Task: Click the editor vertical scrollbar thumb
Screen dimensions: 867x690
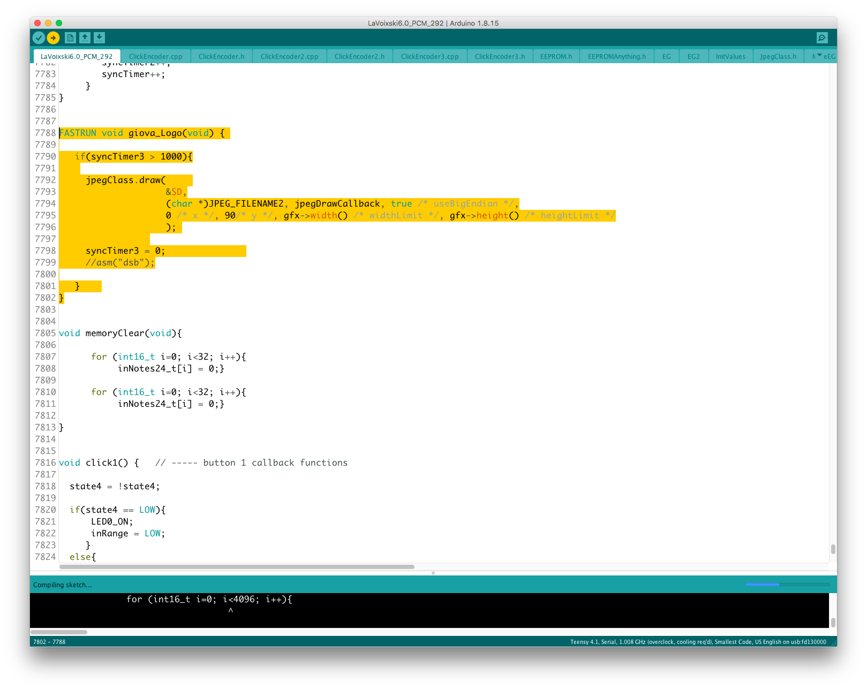Action: pyautogui.click(x=833, y=549)
